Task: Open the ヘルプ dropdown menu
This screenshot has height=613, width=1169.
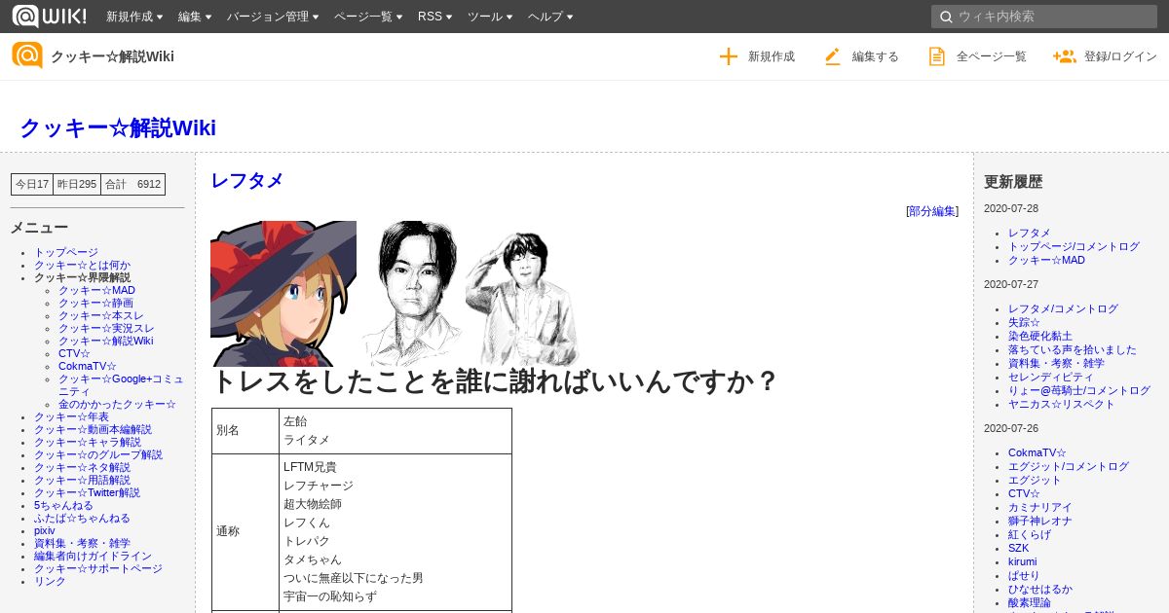Action: (550, 17)
